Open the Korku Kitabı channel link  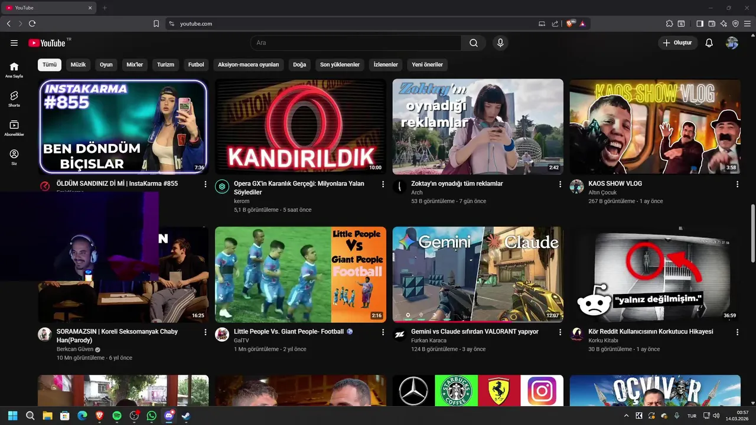pyautogui.click(x=603, y=341)
